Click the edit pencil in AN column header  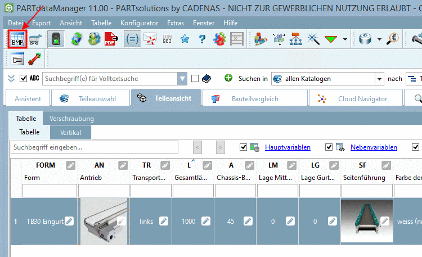pyautogui.click(x=123, y=165)
